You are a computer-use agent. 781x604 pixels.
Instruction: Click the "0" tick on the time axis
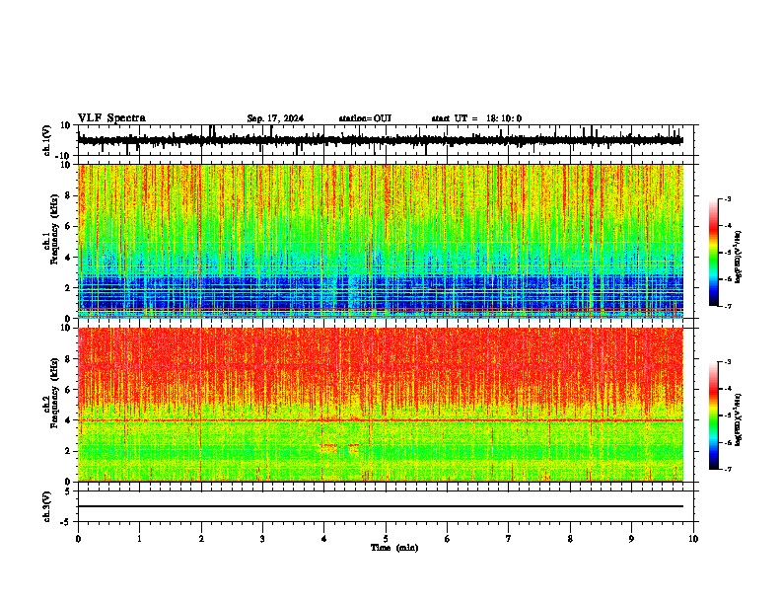point(78,539)
